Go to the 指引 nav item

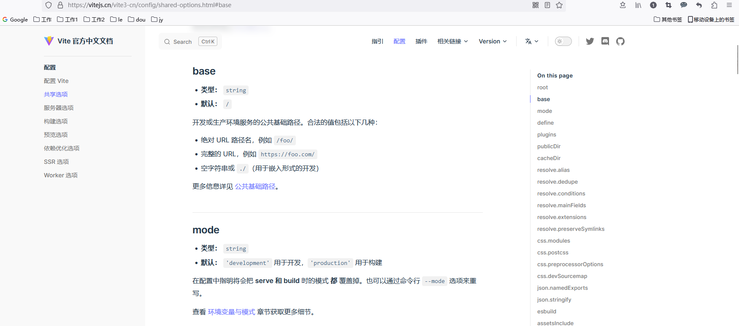(x=377, y=41)
